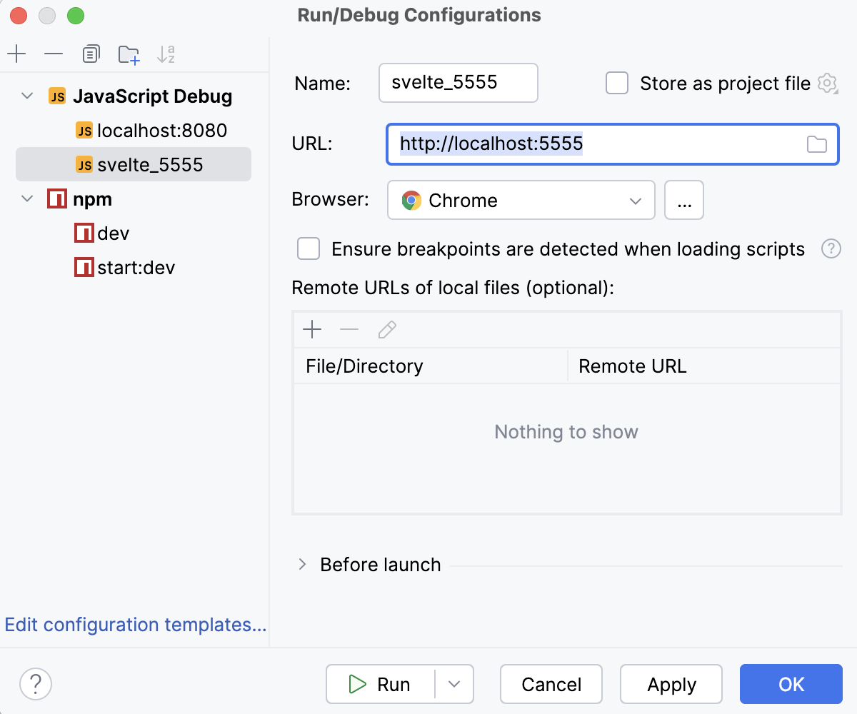Add a remote URL mapping entry
Screen dimensions: 857x714
click(x=312, y=329)
